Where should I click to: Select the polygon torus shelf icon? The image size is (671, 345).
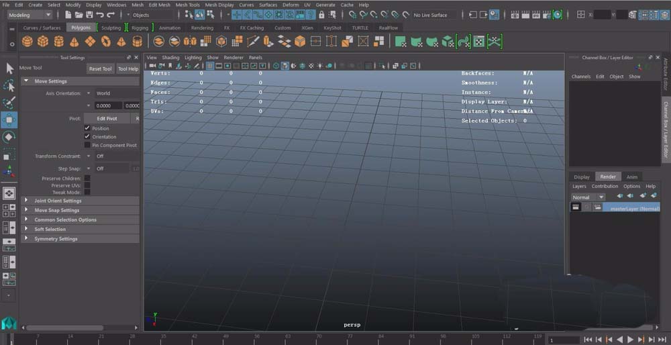(x=105, y=42)
